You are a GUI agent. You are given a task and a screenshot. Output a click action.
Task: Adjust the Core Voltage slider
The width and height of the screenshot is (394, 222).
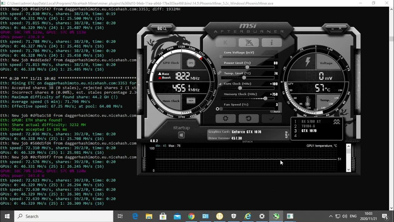click(x=247, y=57)
